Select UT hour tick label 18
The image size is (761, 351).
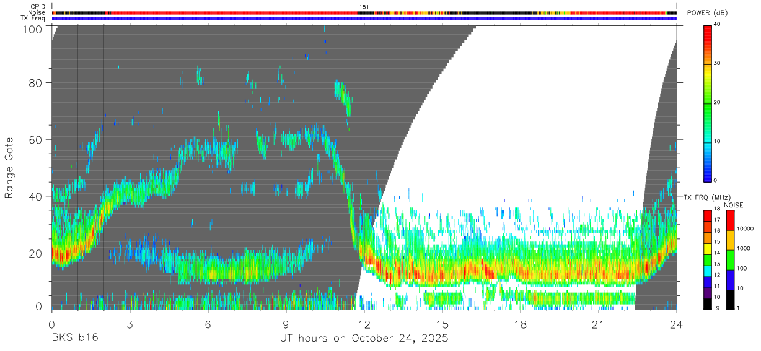pos(521,324)
